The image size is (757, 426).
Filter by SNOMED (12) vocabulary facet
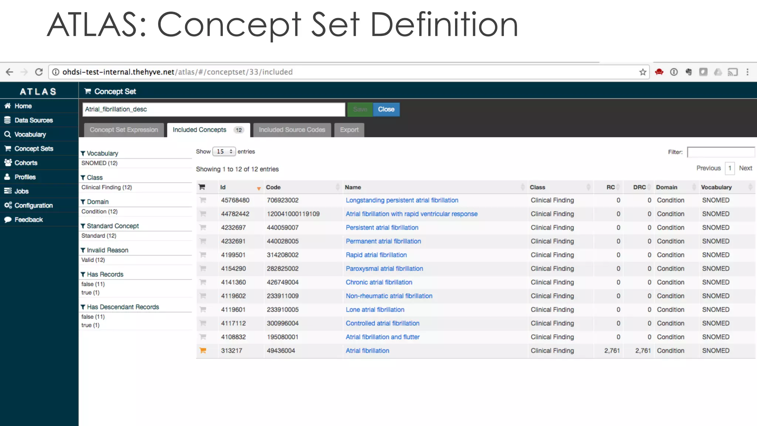click(x=99, y=163)
